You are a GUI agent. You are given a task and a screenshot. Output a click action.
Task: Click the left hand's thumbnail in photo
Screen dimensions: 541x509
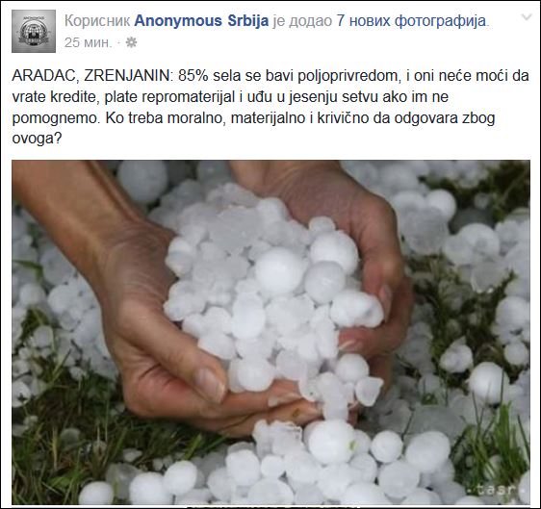[x=210, y=385]
